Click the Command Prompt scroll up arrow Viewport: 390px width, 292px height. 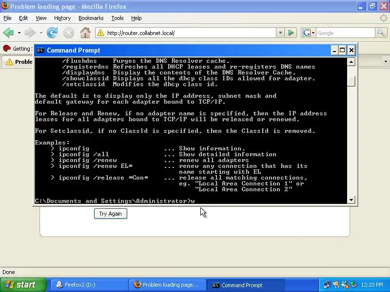(x=351, y=62)
